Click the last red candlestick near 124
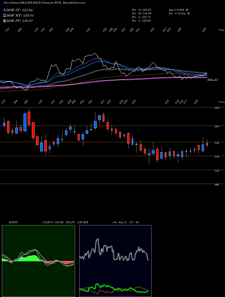 [207, 144]
